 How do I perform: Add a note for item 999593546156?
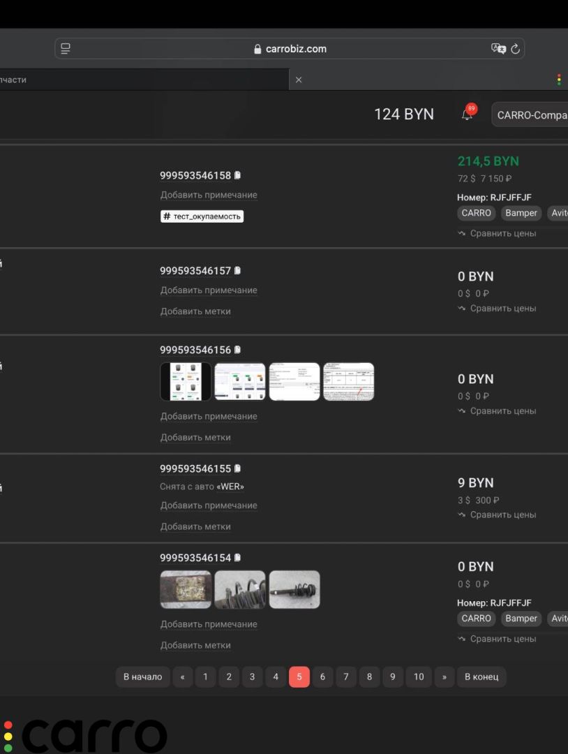pyautogui.click(x=209, y=416)
